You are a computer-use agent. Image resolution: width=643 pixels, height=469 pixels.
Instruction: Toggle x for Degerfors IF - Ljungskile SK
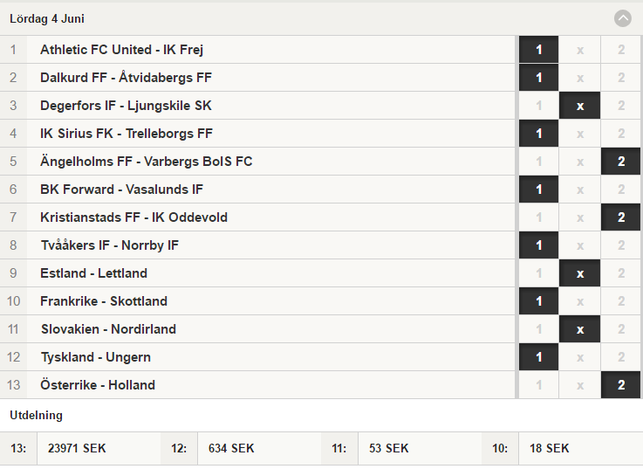[580, 106]
